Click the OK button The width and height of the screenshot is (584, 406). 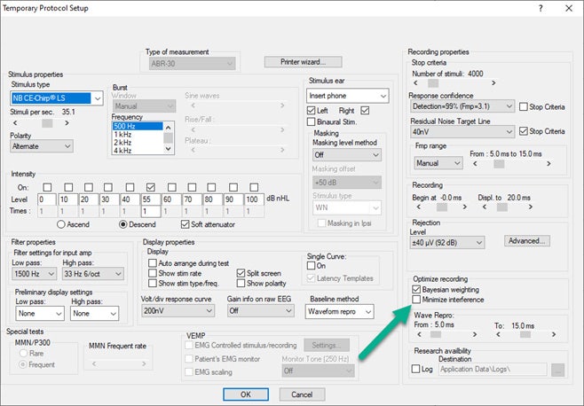point(246,394)
